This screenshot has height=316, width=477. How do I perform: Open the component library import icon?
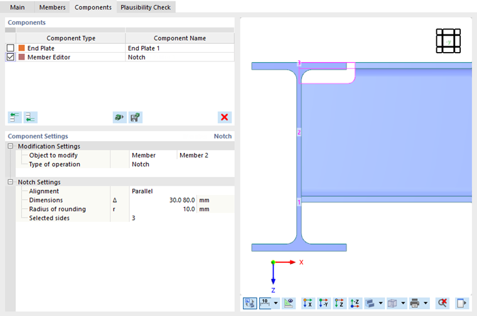tap(119, 117)
